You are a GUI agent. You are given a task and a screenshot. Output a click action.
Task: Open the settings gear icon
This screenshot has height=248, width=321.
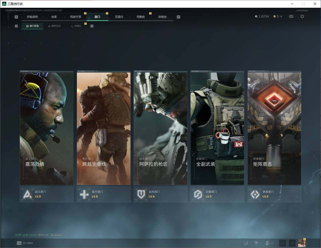point(302,16)
